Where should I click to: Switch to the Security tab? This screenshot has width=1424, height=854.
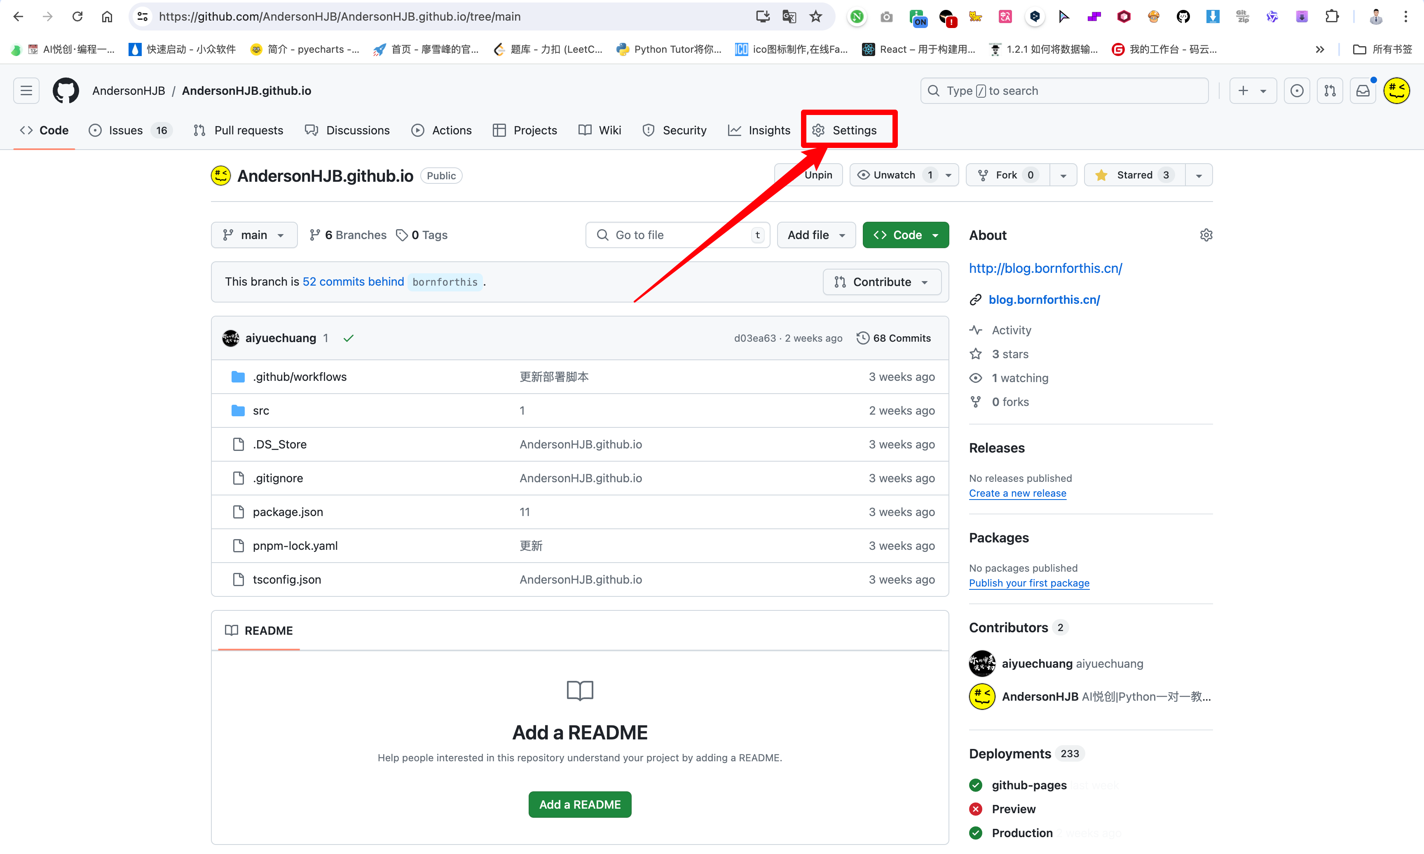point(674,131)
